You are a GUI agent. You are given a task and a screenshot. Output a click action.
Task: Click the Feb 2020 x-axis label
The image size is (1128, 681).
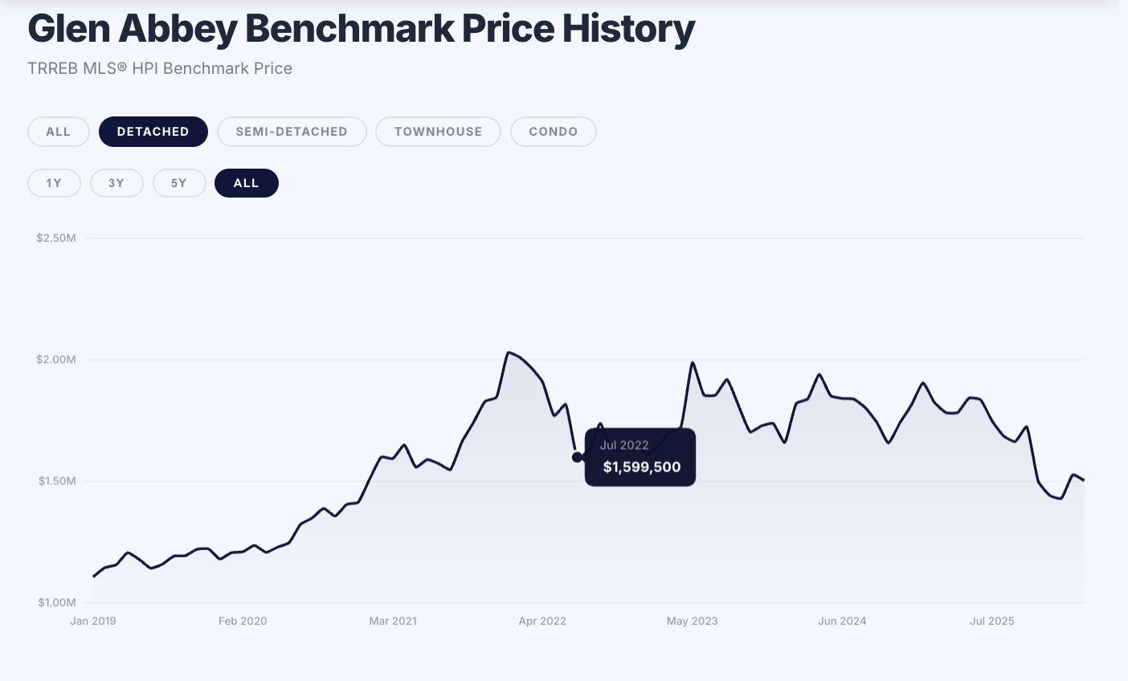tap(243, 621)
